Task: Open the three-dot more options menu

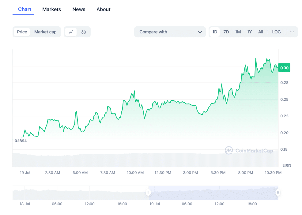Action: coord(292,32)
